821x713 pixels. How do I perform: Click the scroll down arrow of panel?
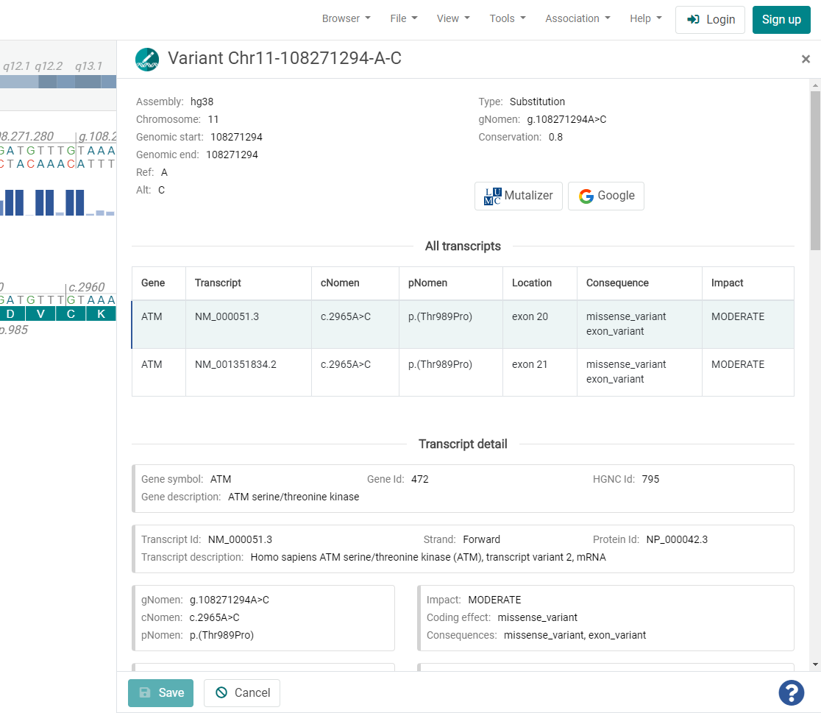click(815, 664)
